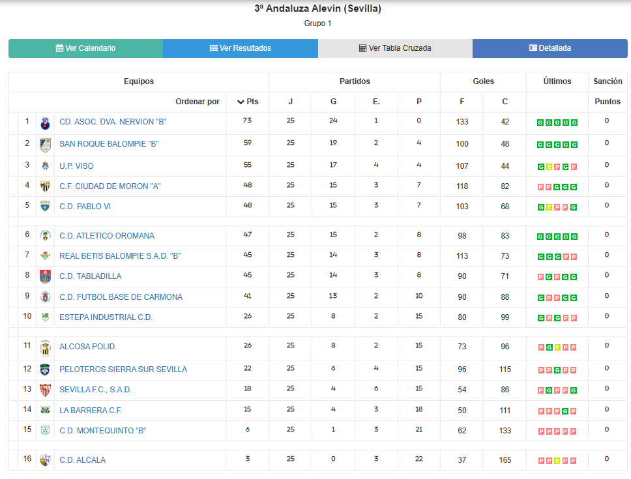
Task: Open the Ver Resultados tab
Action: (241, 48)
